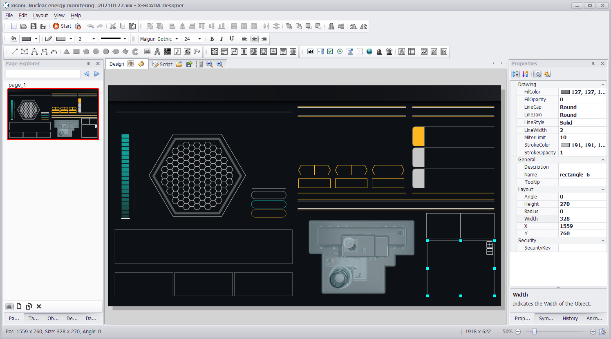Viewport: 611px width, 339px height.
Task: Select the Line drawing tool
Action: click(14, 51)
